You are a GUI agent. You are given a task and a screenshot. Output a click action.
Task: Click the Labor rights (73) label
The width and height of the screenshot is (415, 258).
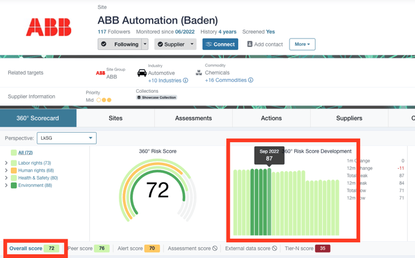click(34, 163)
